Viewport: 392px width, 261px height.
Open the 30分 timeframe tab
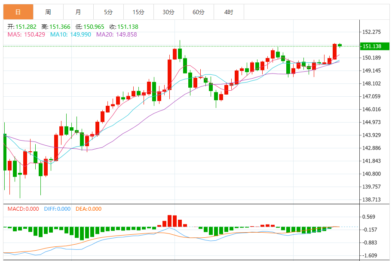tap(168, 12)
